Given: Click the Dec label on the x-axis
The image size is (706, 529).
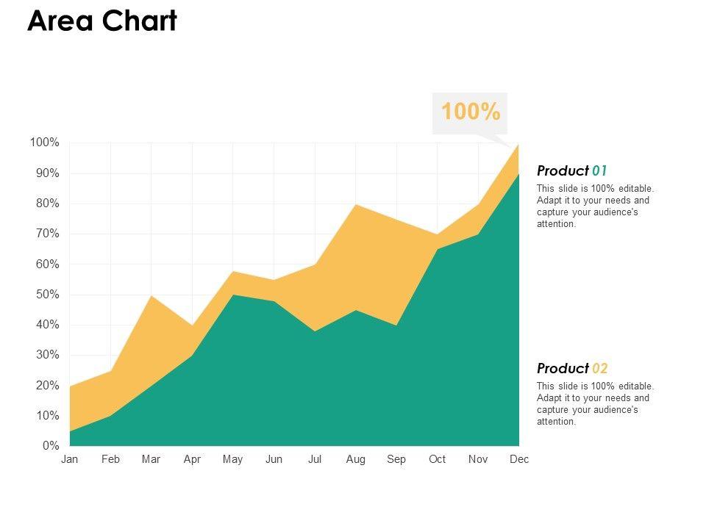Looking at the screenshot, I should (x=518, y=459).
